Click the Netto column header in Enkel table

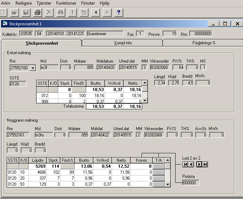point(133,83)
